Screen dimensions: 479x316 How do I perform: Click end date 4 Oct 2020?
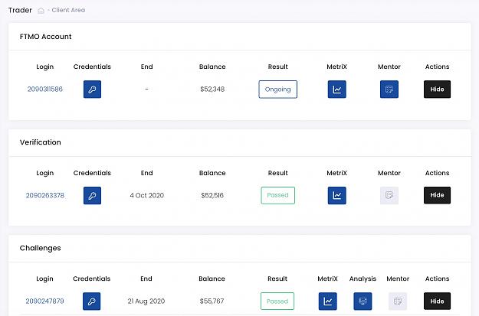147,195
